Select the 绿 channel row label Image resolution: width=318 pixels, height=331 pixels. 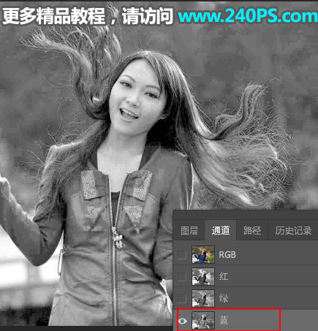(x=224, y=298)
